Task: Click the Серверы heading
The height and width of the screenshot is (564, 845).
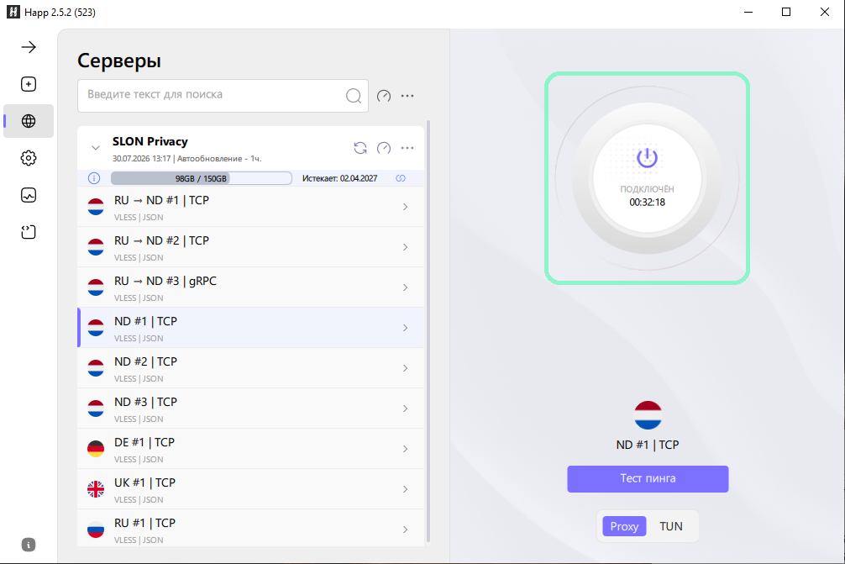Action: pyautogui.click(x=119, y=61)
